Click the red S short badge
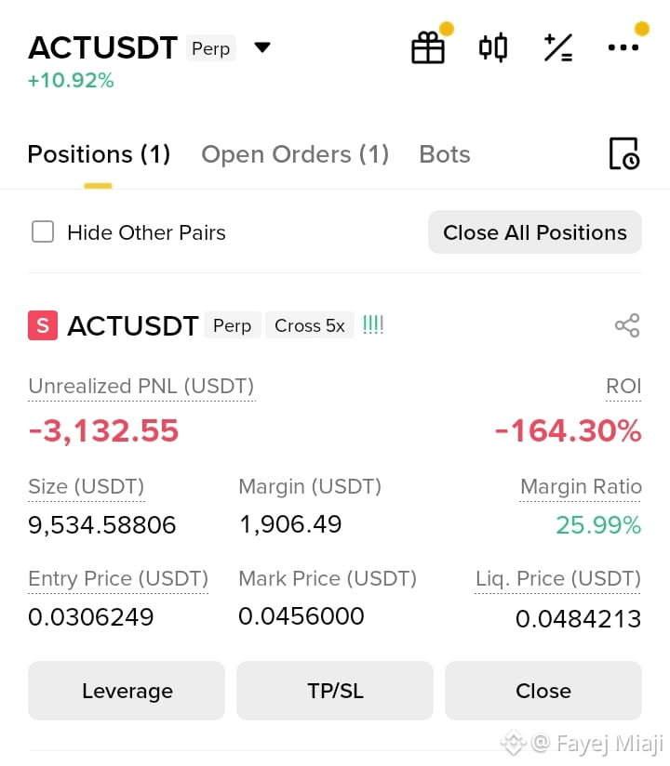 43,325
